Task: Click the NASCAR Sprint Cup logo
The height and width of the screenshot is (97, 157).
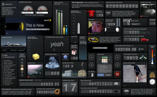Action: pos(93,40)
